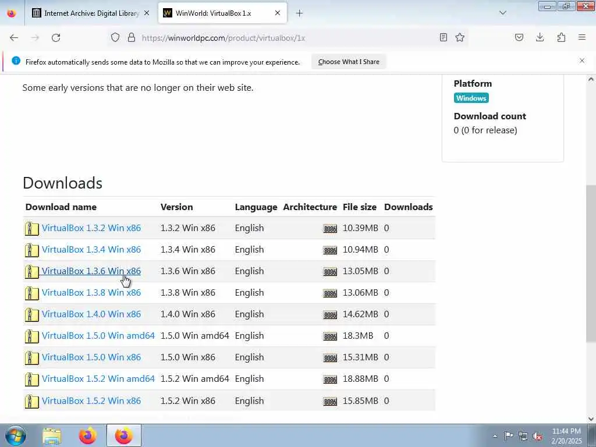Screen dimensions: 596x447
Task: Click the Action Center flag tray icon
Action: [509, 435]
